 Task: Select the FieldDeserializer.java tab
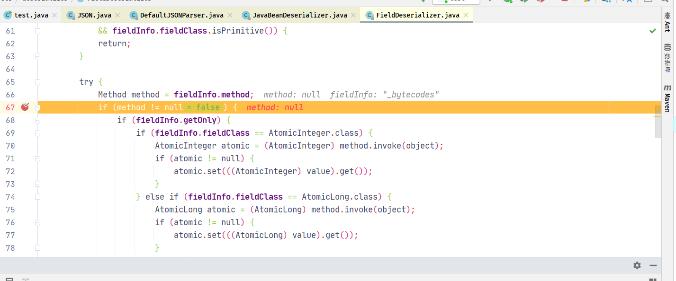[417, 15]
